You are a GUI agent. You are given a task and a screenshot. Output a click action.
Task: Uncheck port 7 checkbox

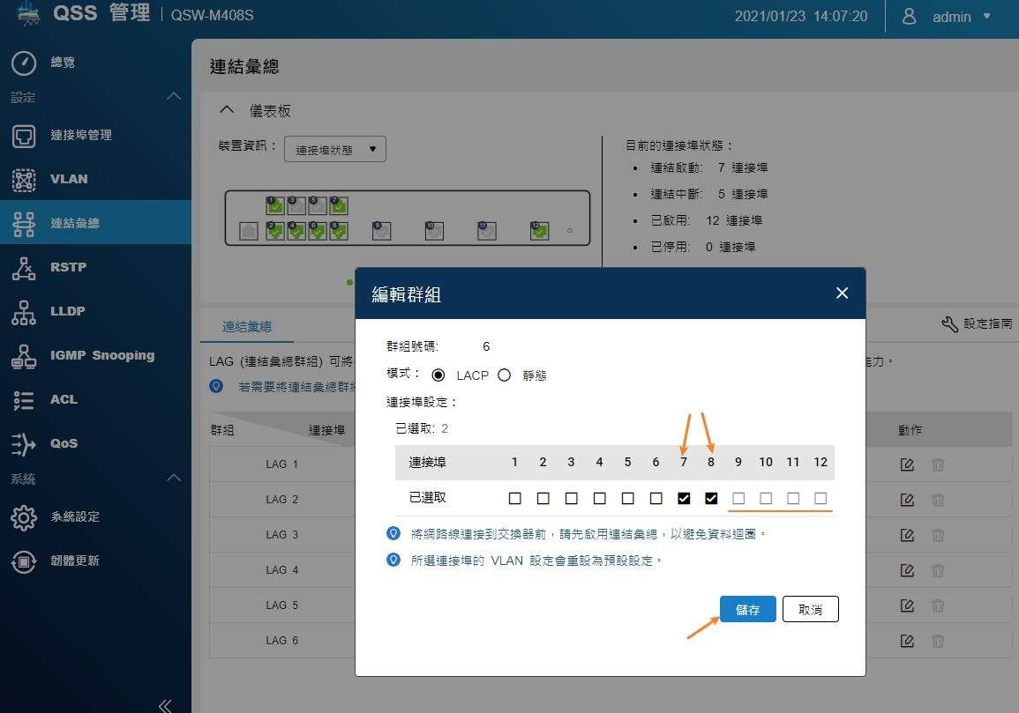click(684, 498)
